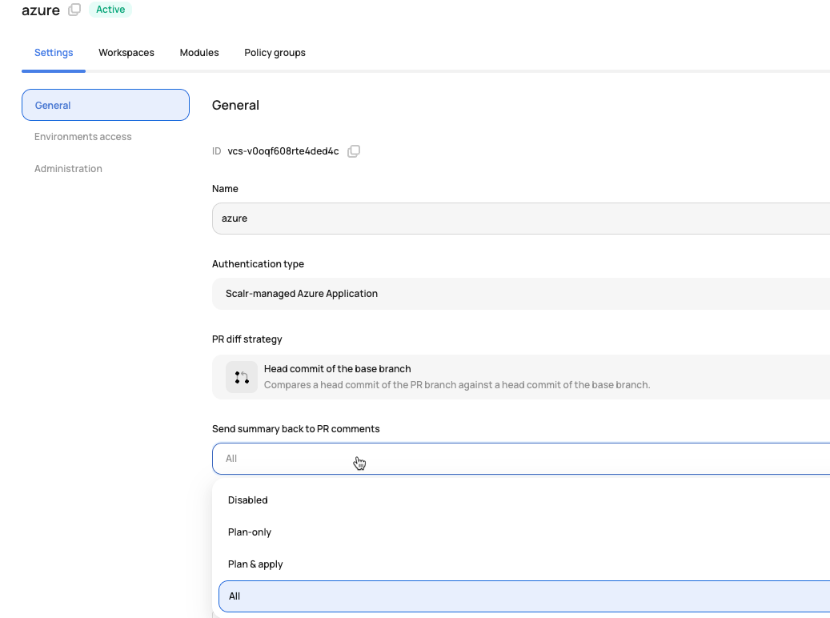Select General in the settings sidebar
Image resolution: width=830 pixels, height=618 pixels.
[106, 105]
